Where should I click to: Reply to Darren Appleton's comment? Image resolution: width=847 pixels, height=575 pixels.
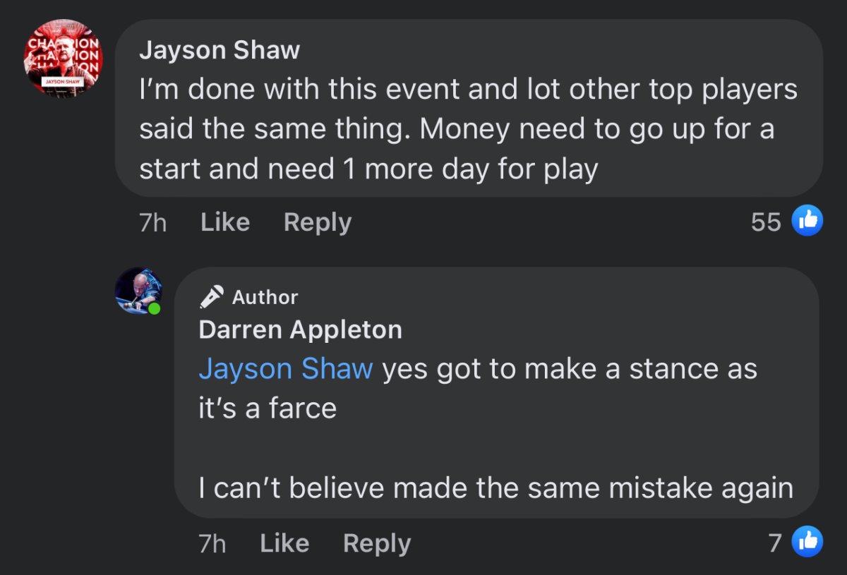(376, 543)
